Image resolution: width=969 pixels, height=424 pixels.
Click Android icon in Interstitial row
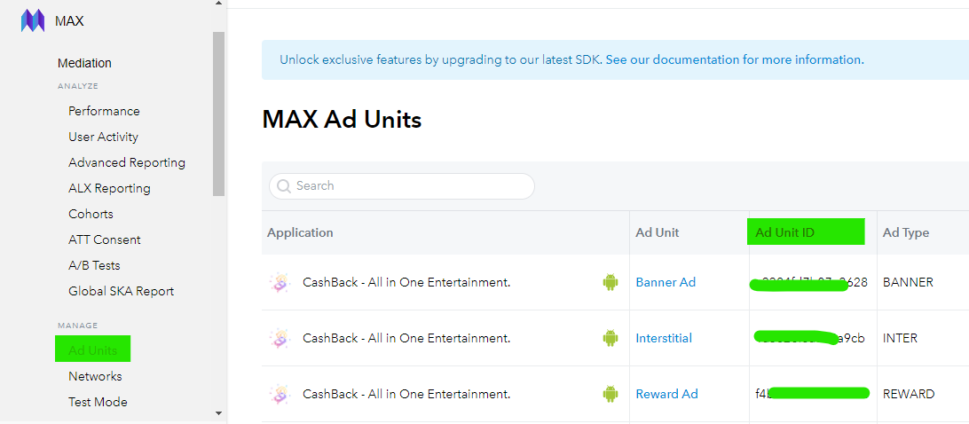tap(610, 338)
